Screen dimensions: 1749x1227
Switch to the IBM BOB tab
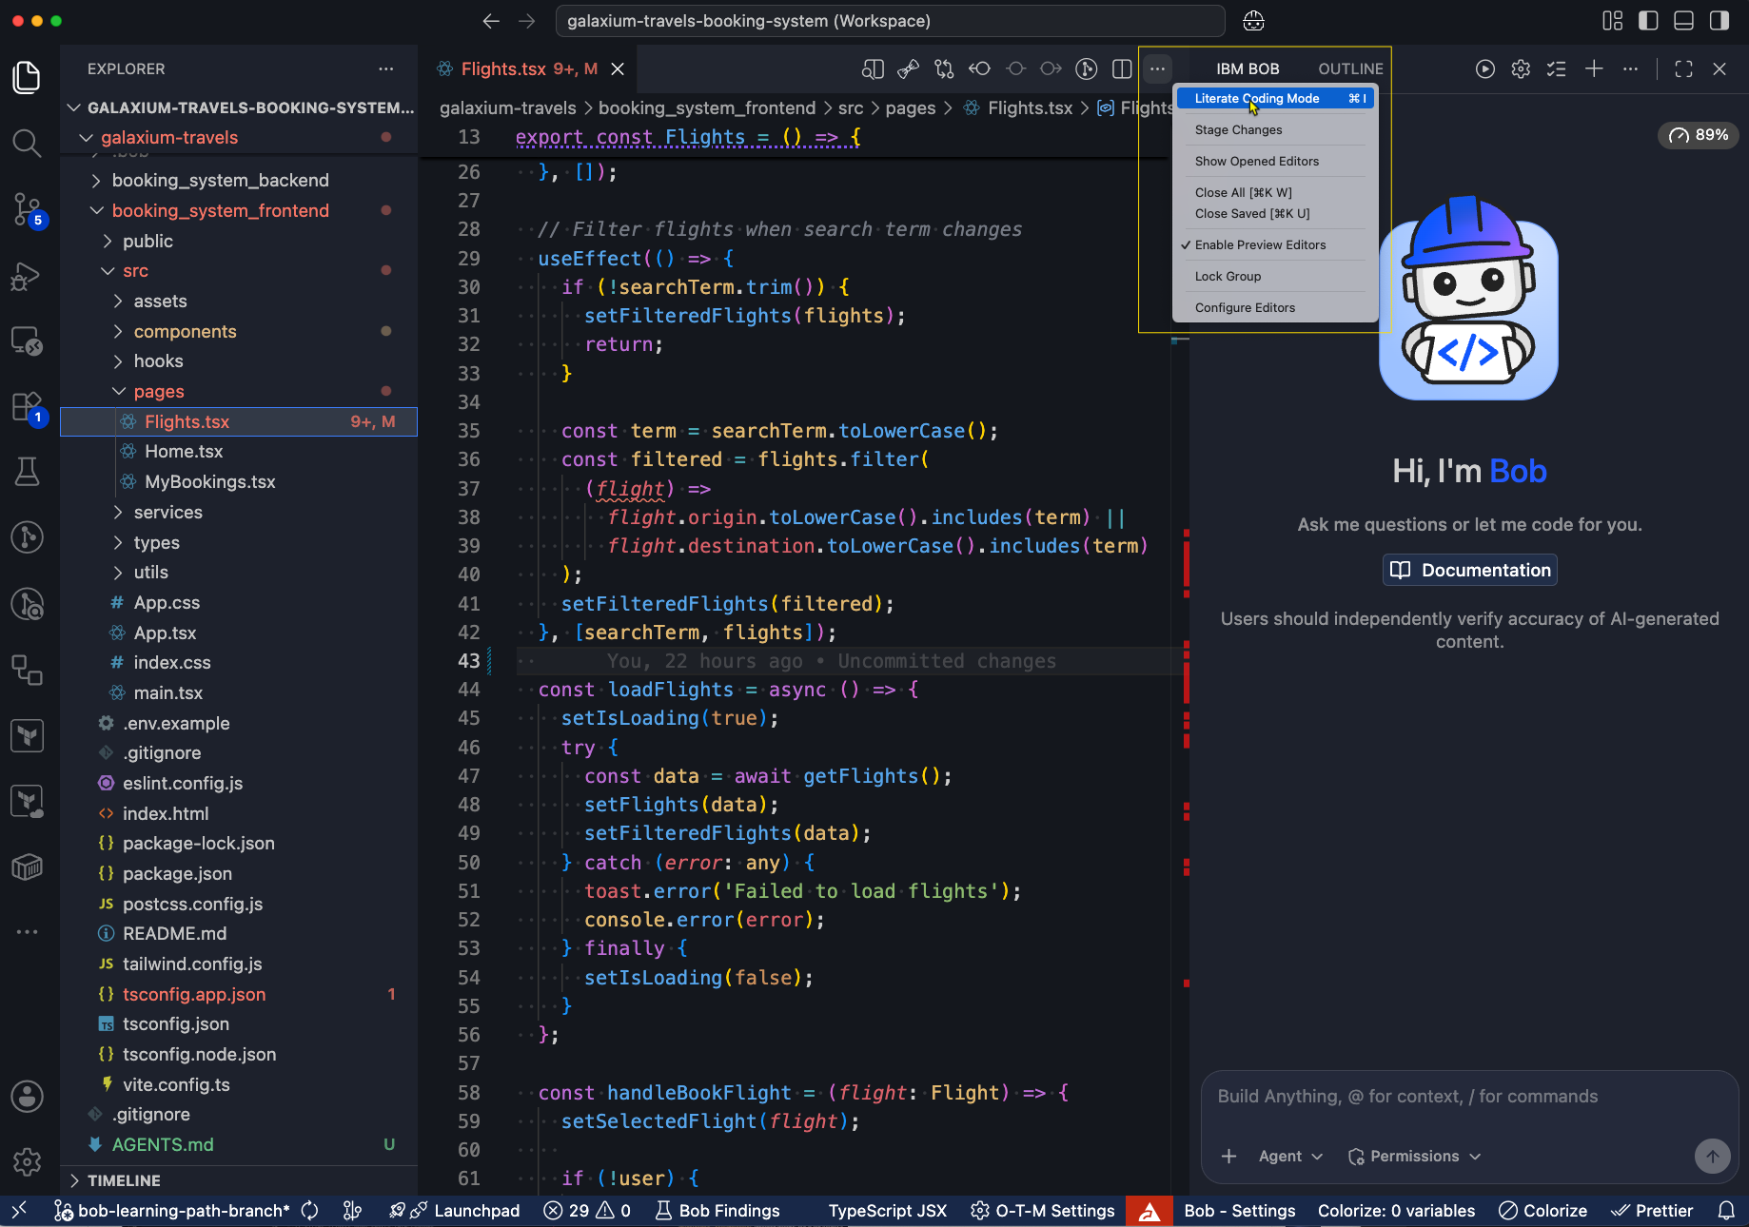[x=1248, y=69]
